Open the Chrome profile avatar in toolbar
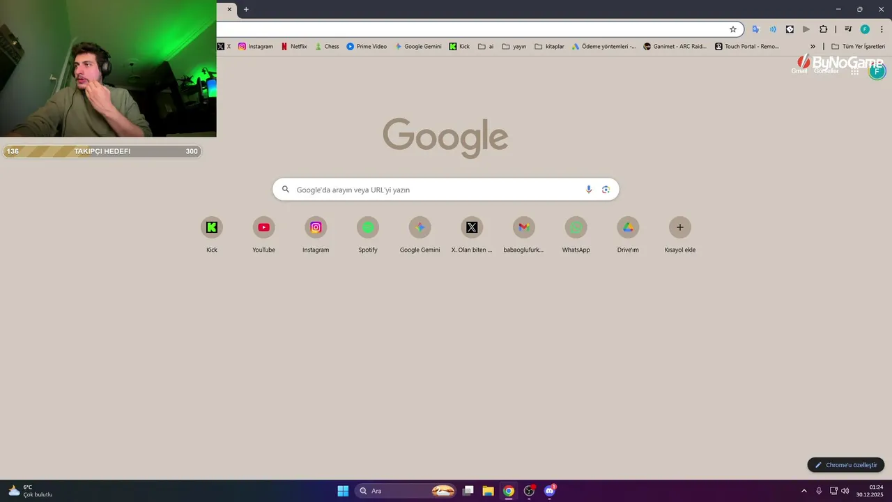 click(865, 29)
